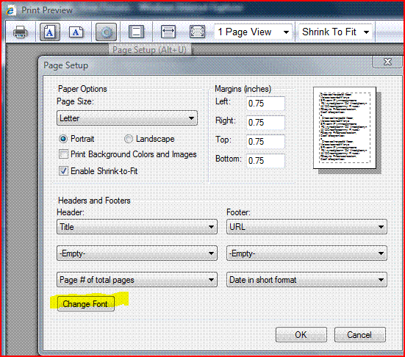The image size is (405, 357).
Task: Click the View Full Width icon
Action: [x=168, y=32]
